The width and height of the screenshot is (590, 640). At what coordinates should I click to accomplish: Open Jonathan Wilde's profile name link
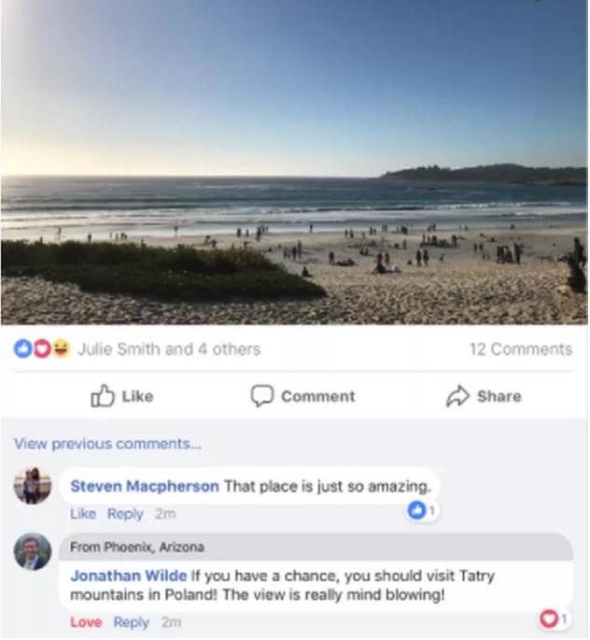tap(129, 576)
